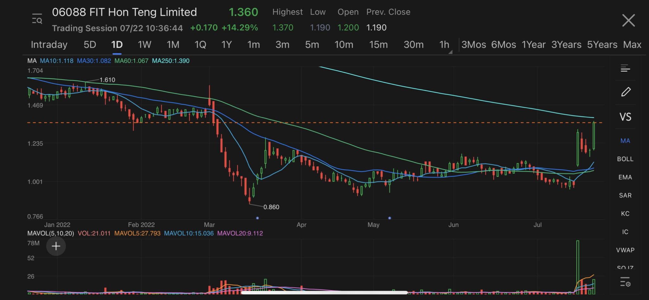The image size is (649, 300).
Task: Set range to 5Years
Action: point(602,45)
